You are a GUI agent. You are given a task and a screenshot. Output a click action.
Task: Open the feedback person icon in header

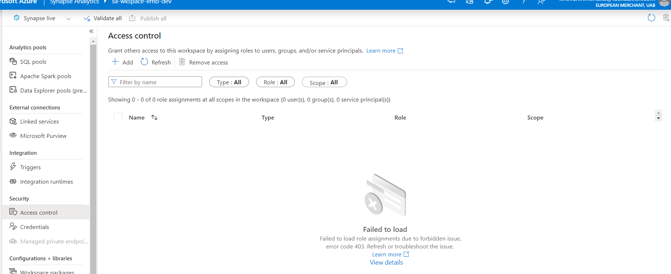click(x=541, y=2)
